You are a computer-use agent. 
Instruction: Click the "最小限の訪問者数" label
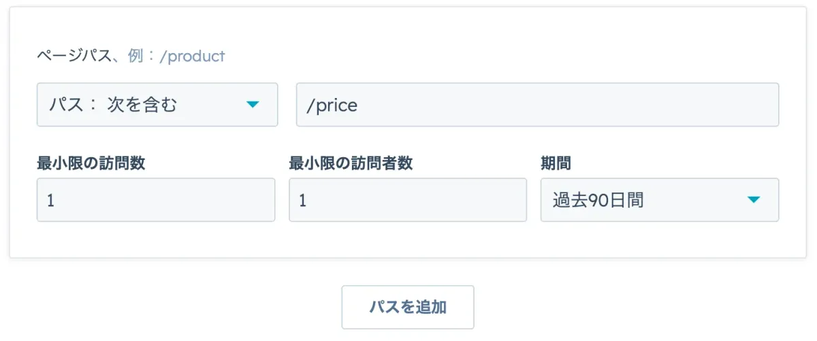[x=351, y=163]
